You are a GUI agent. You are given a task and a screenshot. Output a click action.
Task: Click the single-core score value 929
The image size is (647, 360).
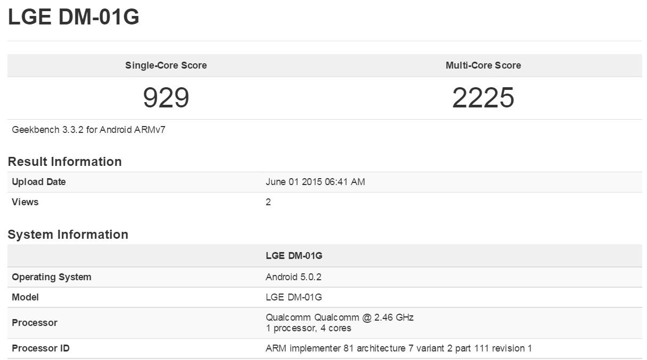tap(166, 98)
